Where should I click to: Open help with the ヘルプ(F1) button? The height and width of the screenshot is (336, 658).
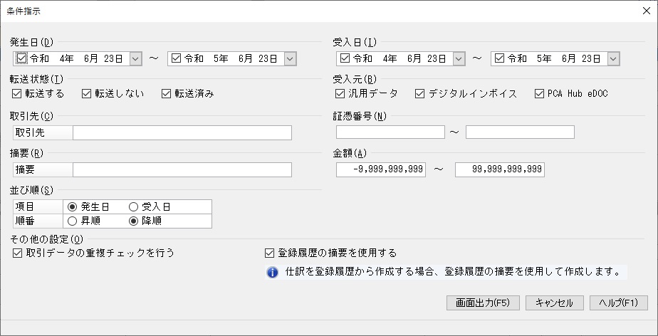[618, 303]
